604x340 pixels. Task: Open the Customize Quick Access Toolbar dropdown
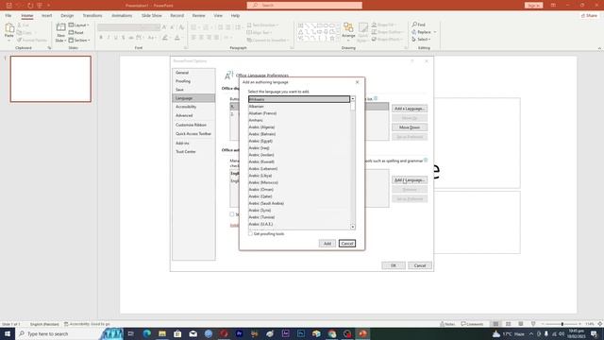(x=49, y=6)
